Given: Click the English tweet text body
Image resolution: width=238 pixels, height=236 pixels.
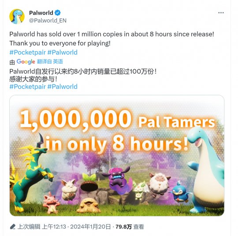Looking at the screenshot, I should [x=112, y=39].
